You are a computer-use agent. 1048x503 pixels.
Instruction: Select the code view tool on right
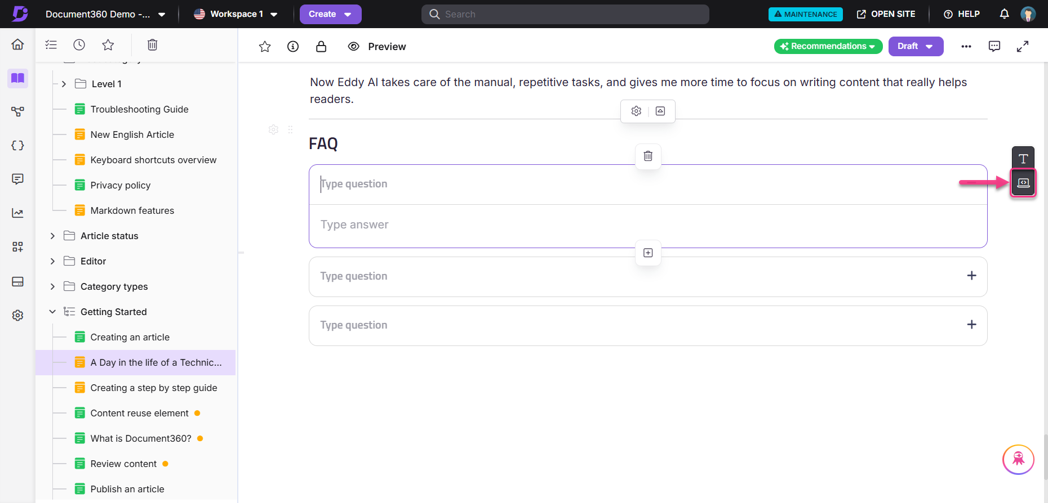pyautogui.click(x=1023, y=183)
